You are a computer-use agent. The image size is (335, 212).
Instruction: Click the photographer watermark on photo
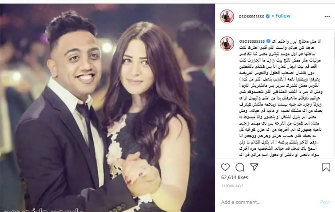[x=44, y=210]
